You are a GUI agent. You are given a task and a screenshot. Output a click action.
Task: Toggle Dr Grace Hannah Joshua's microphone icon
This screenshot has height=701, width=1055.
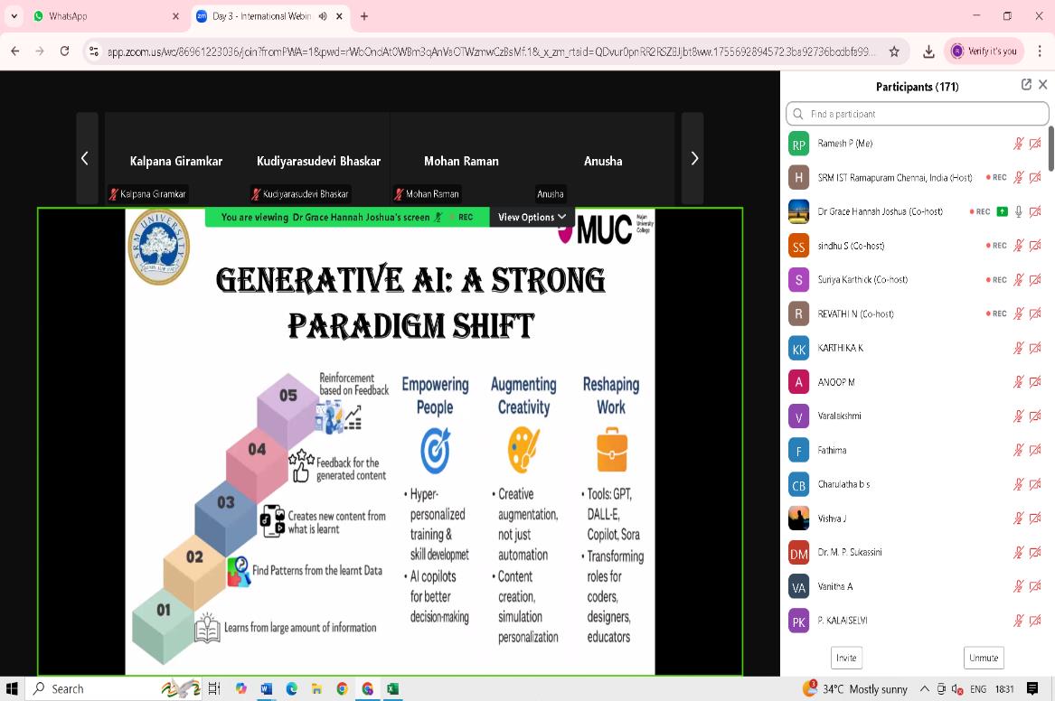coord(1019,211)
